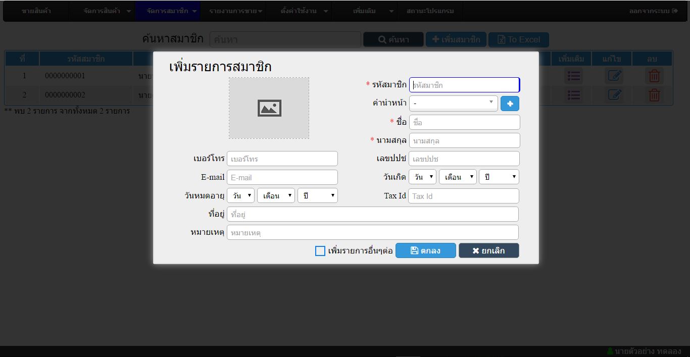
Task: Open the จัดการสินค้า menu
Action: coord(107,11)
